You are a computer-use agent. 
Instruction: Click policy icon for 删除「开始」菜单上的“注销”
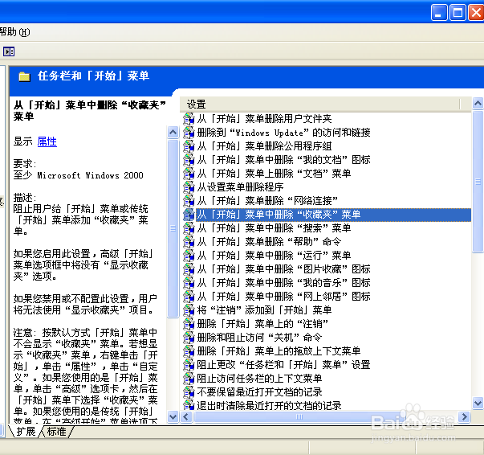pyautogui.click(x=189, y=324)
